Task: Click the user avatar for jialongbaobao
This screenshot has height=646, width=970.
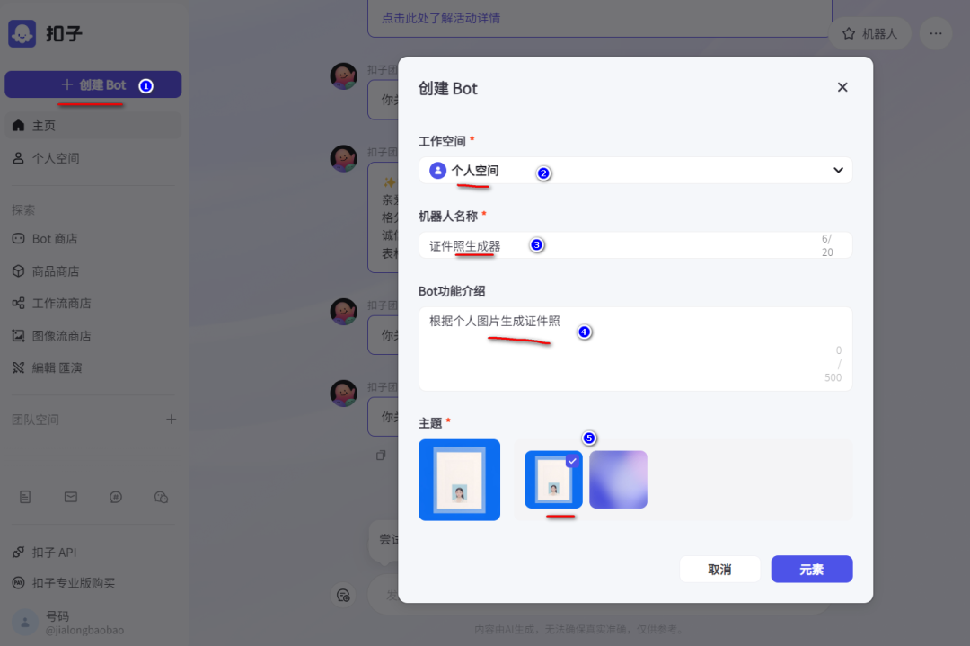Action: (25, 623)
